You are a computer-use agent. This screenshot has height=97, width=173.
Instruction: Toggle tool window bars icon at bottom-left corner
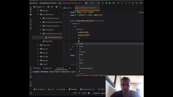pos(31,93)
